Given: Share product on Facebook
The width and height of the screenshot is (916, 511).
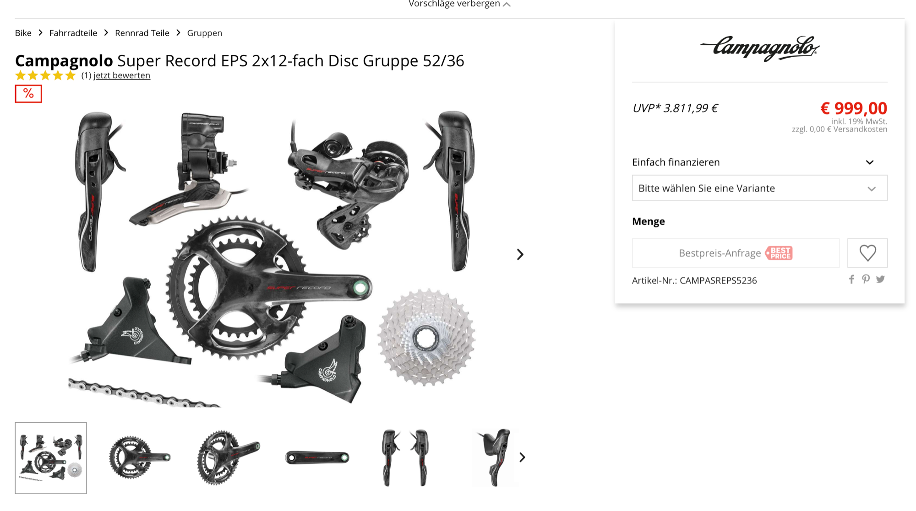Looking at the screenshot, I should click(851, 280).
